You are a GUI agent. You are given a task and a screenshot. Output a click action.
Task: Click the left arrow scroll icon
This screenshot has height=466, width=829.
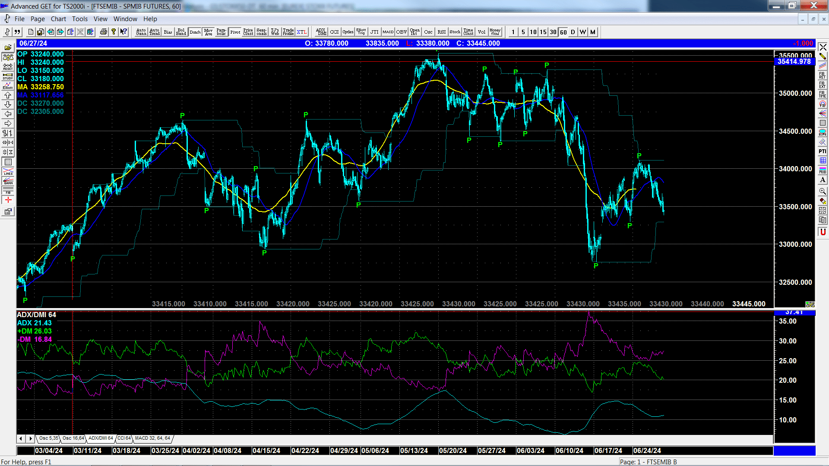[x=8, y=114]
